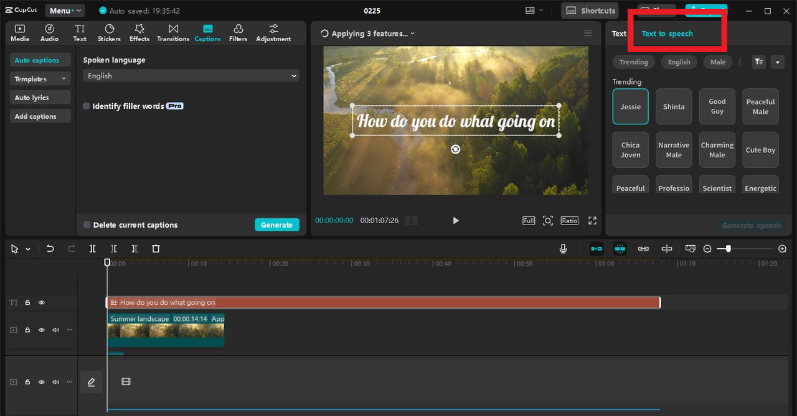
Task: Check the Delete current captions option
Action: click(86, 224)
